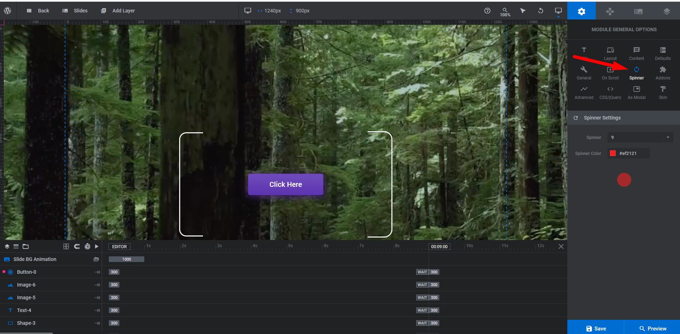The image size is (680, 334).
Task: Click the timeline grid selection icon
Action: (66, 246)
